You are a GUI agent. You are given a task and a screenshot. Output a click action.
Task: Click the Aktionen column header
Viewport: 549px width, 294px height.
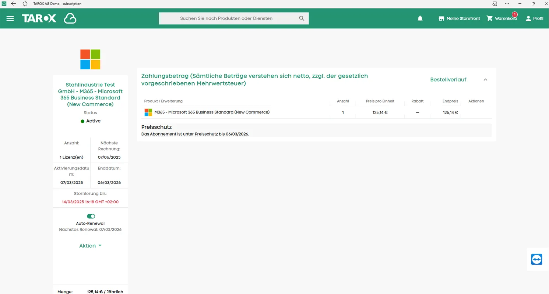476,101
